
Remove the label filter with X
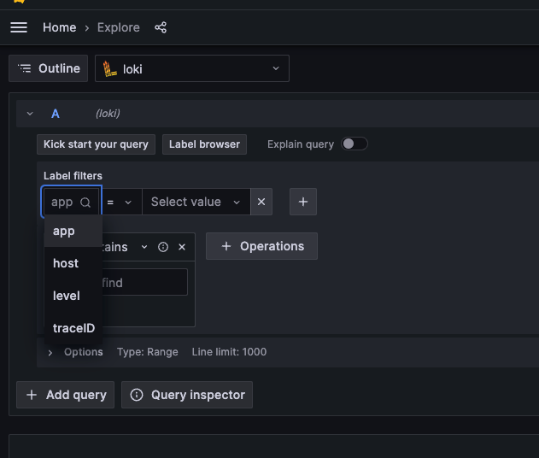(261, 202)
